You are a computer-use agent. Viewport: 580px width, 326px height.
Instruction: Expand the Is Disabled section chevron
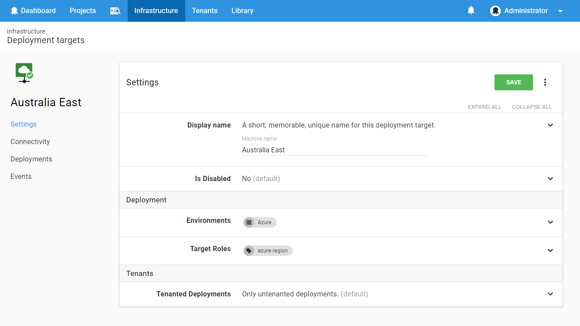pyautogui.click(x=550, y=179)
